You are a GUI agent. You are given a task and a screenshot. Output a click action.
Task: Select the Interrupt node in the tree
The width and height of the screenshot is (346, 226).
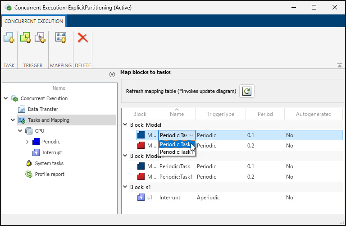click(x=52, y=152)
